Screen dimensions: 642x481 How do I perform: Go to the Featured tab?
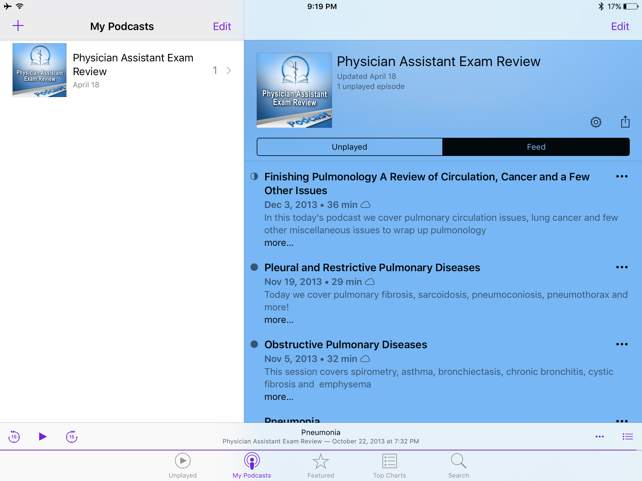[x=320, y=466]
